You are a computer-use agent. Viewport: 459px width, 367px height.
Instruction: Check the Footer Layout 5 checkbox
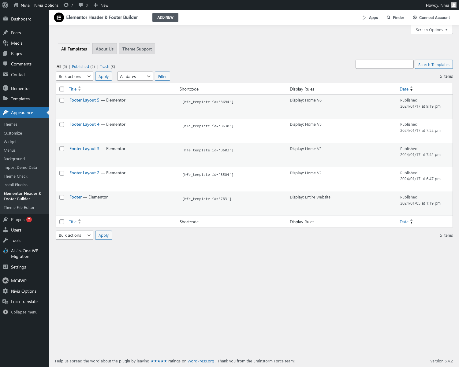(62, 100)
